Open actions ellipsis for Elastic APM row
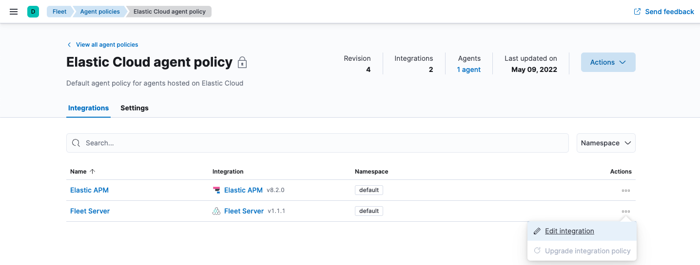This screenshot has height=265, width=700. tap(625, 191)
